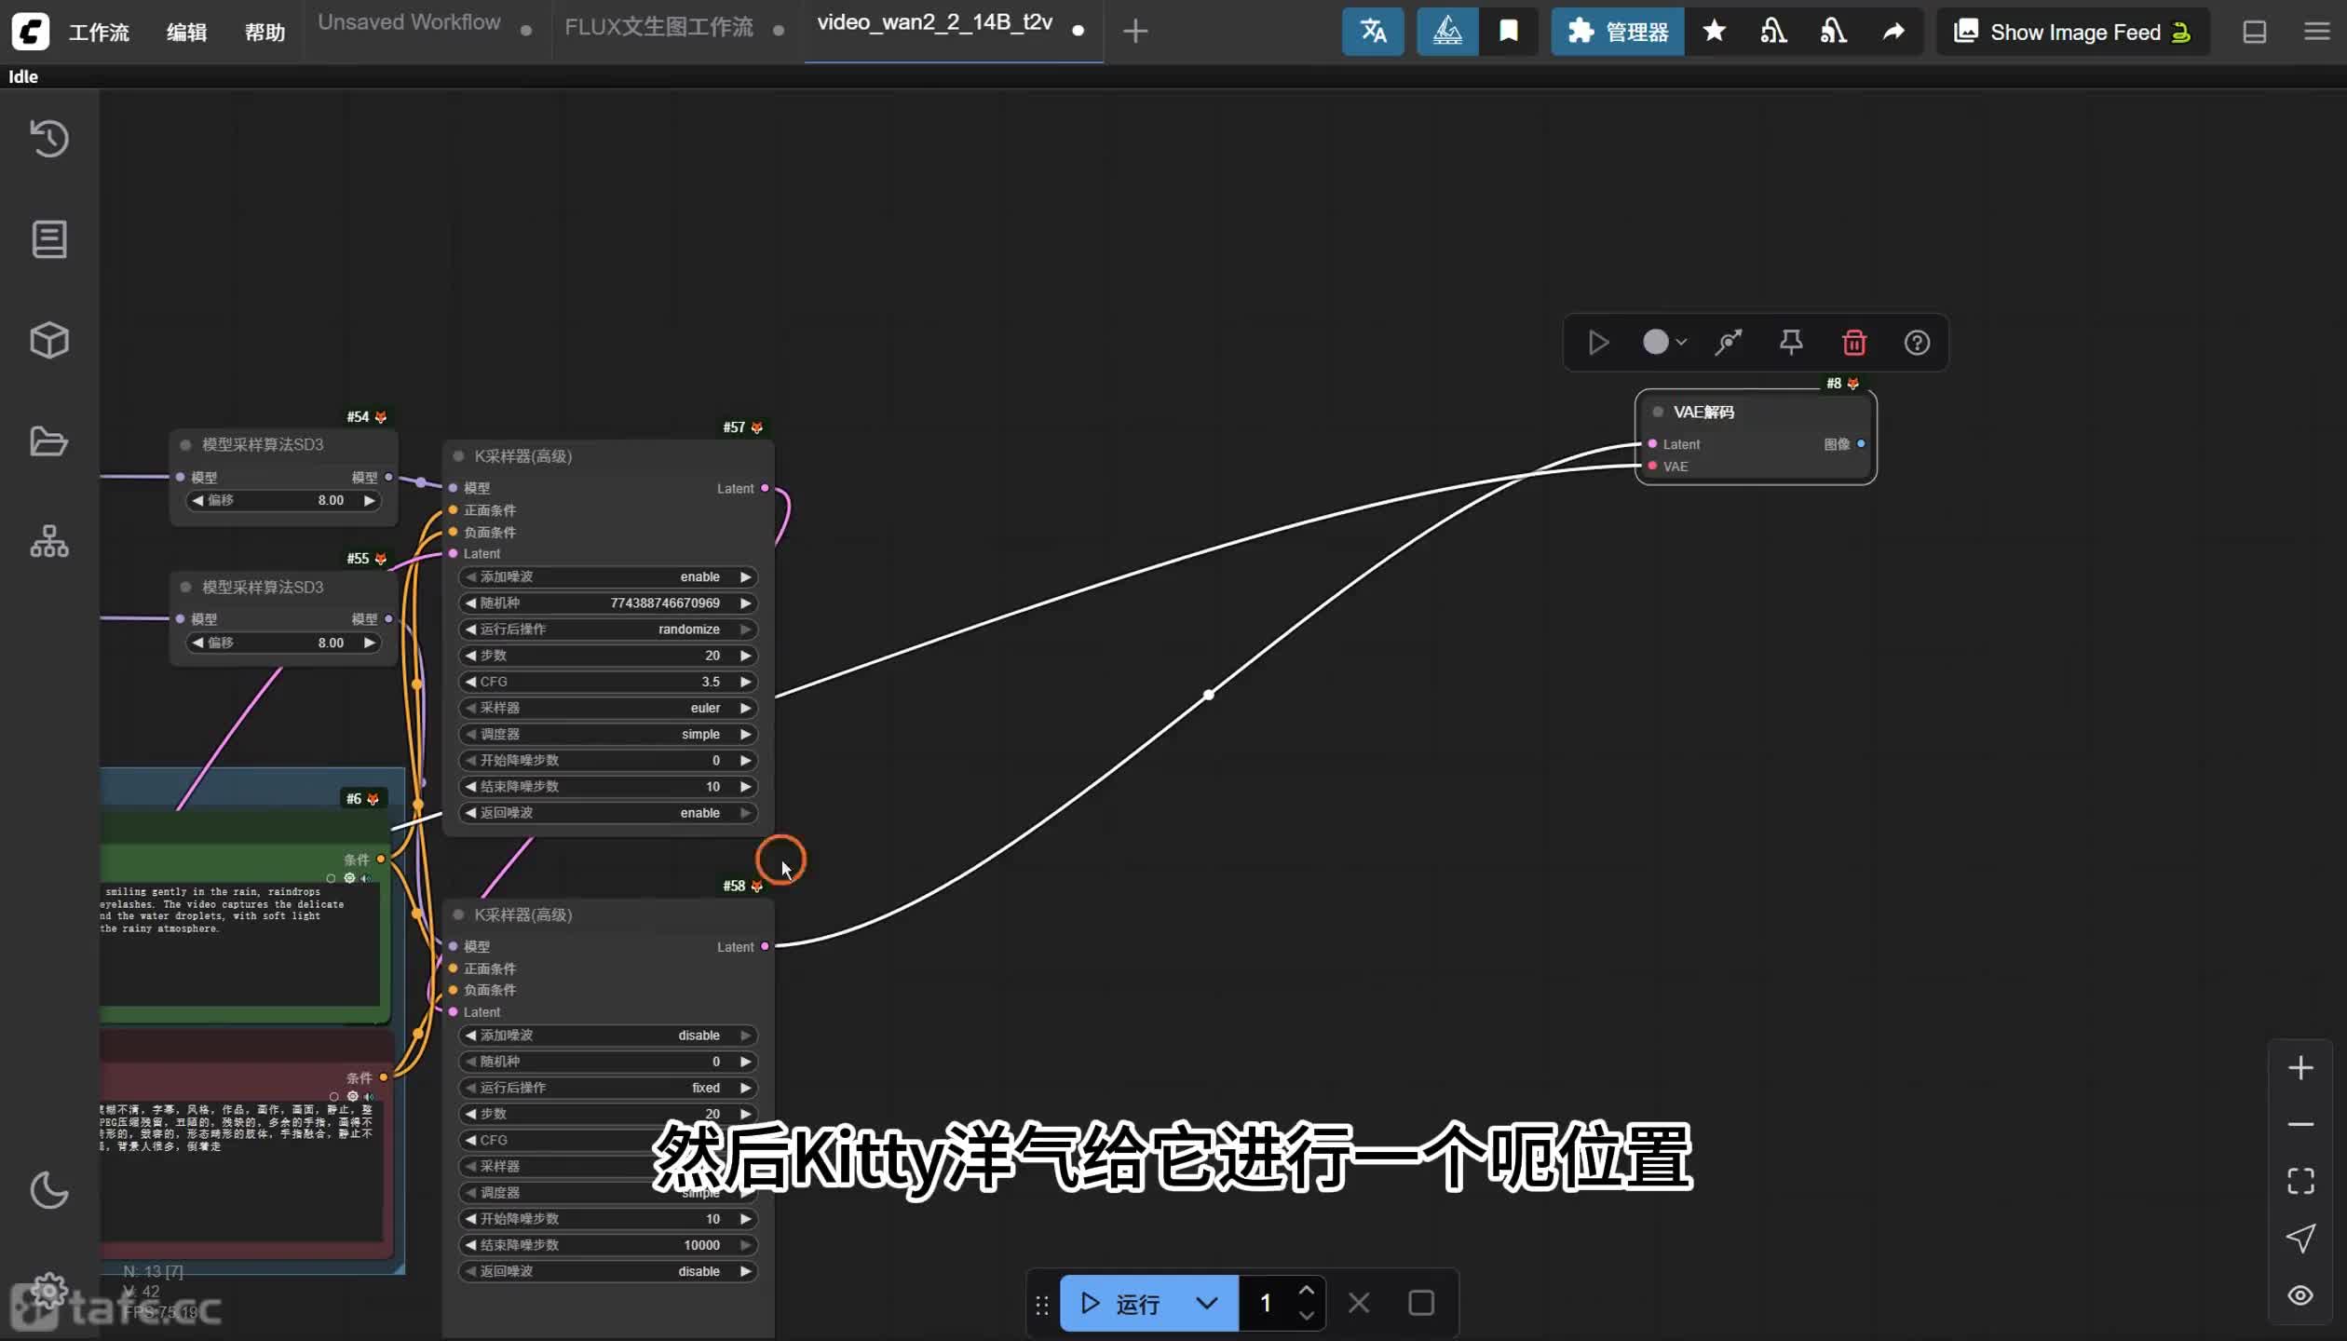
Task: Open the model library cube icon
Action: 49,341
